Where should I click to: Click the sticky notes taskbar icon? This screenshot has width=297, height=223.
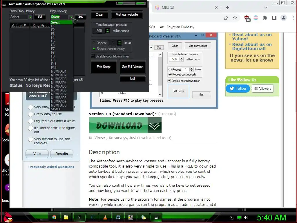coord(144,217)
